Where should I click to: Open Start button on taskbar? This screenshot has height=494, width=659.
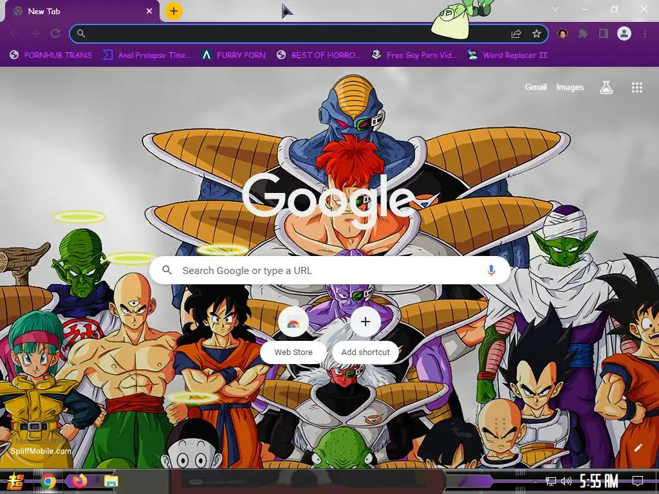[x=15, y=481]
